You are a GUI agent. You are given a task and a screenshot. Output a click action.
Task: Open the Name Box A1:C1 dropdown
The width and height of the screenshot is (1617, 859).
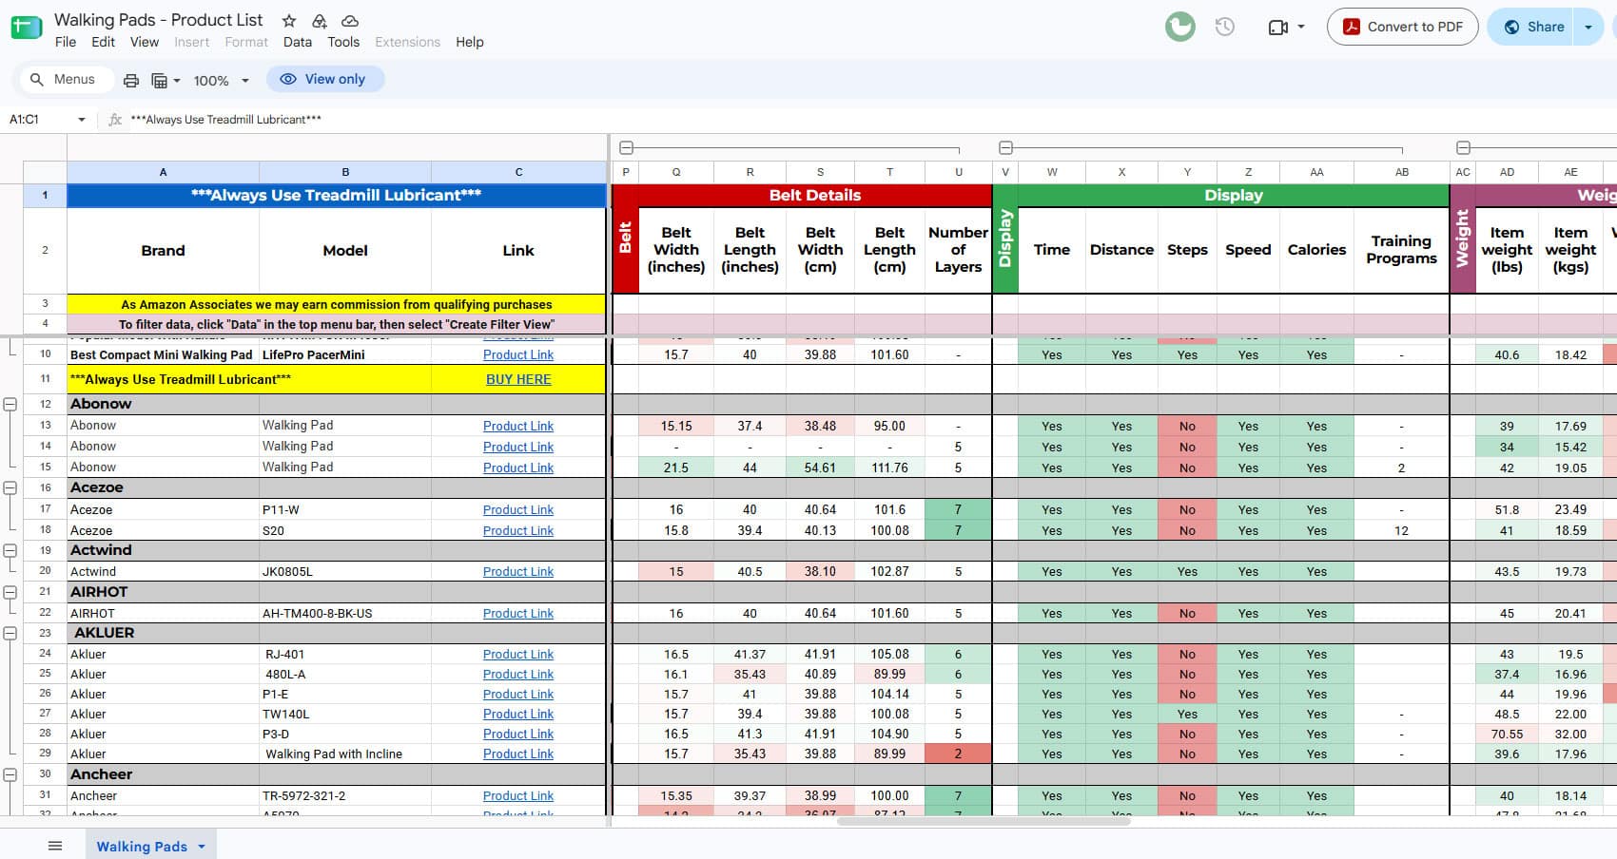click(x=81, y=120)
